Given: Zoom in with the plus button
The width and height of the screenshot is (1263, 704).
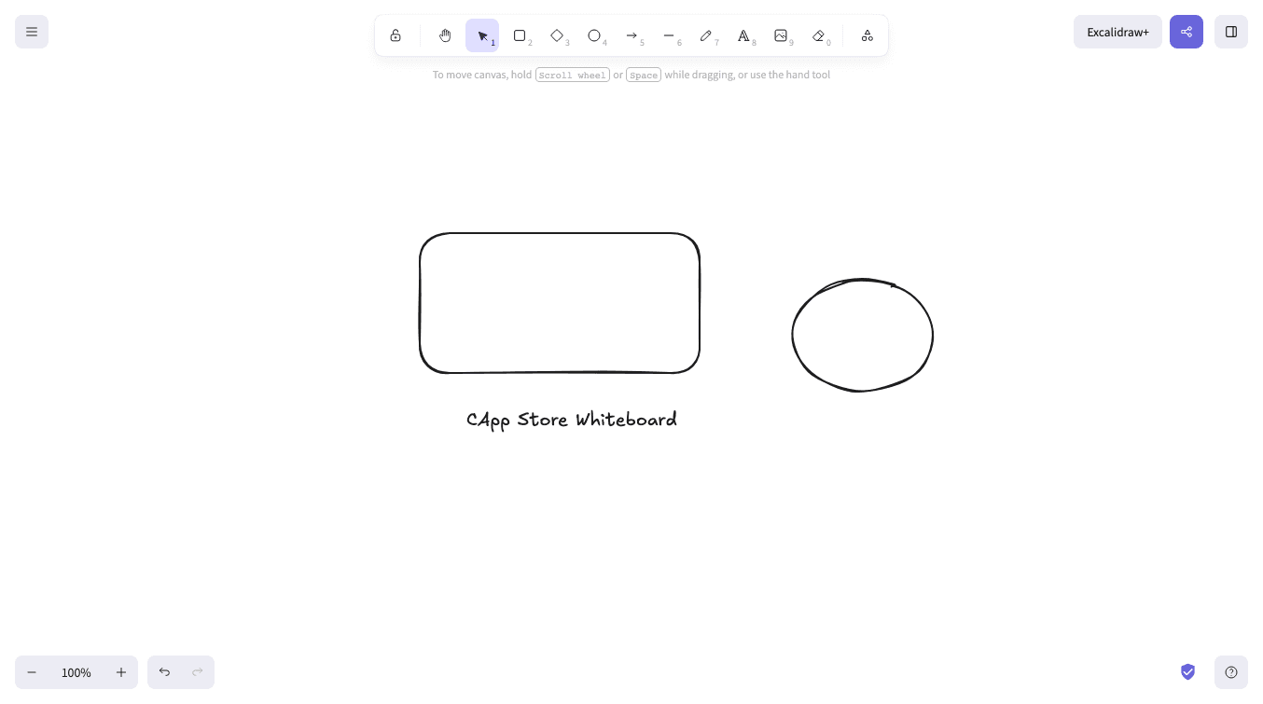Looking at the screenshot, I should pos(121,672).
